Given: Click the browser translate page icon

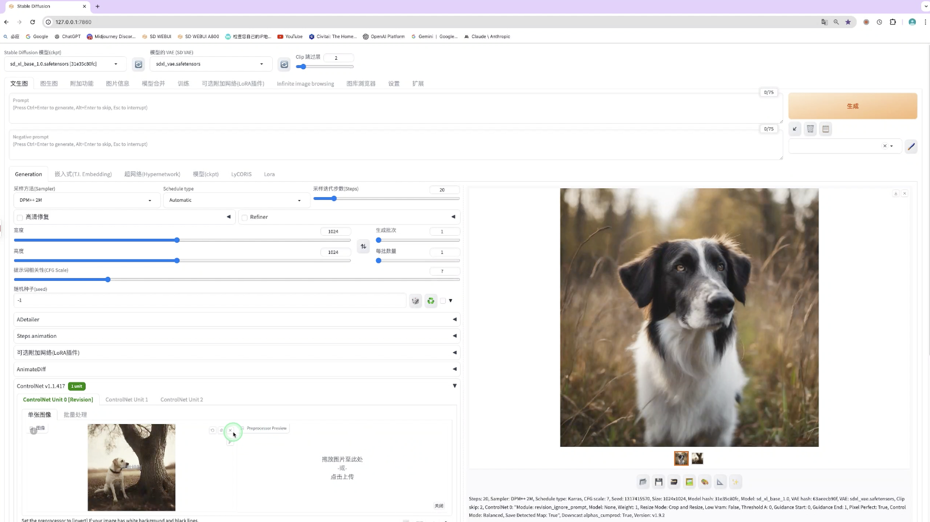Looking at the screenshot, I should pyautogui.click(x=824, y=22).
